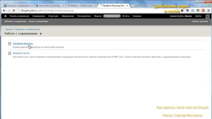Click the red extension icon in toolbar

point(203,11)
